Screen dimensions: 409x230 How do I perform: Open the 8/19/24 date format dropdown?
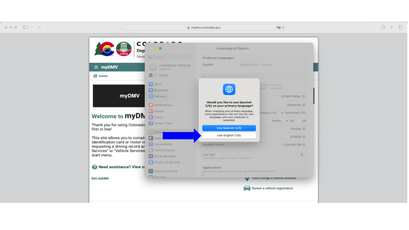click(x=298, y=137)
